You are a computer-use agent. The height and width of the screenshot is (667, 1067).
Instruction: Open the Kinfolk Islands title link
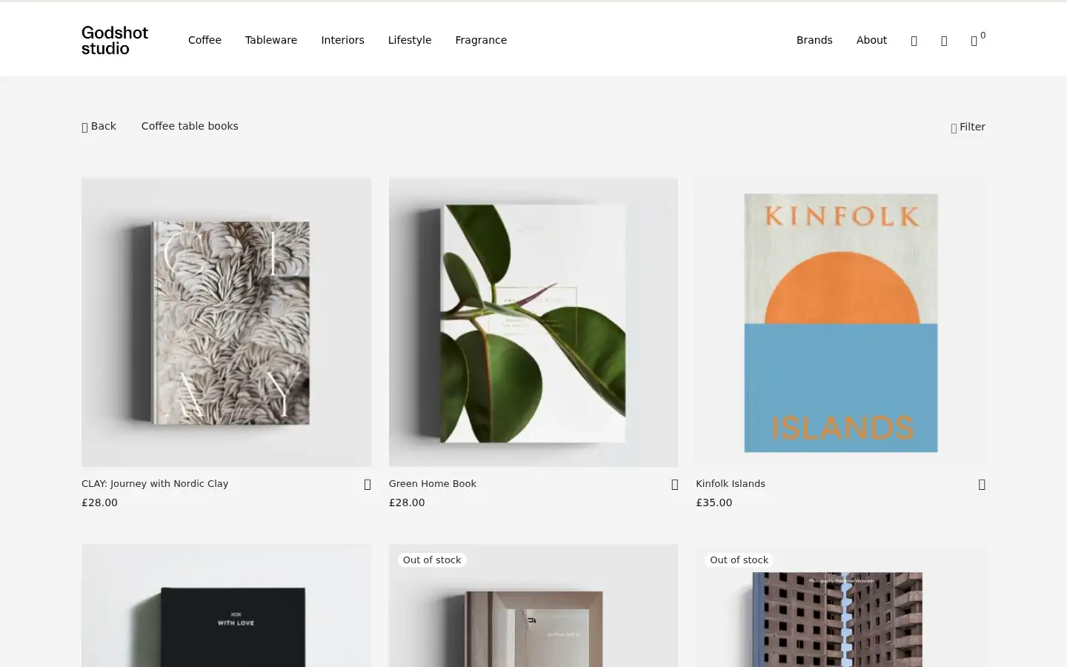coord(731,483)
